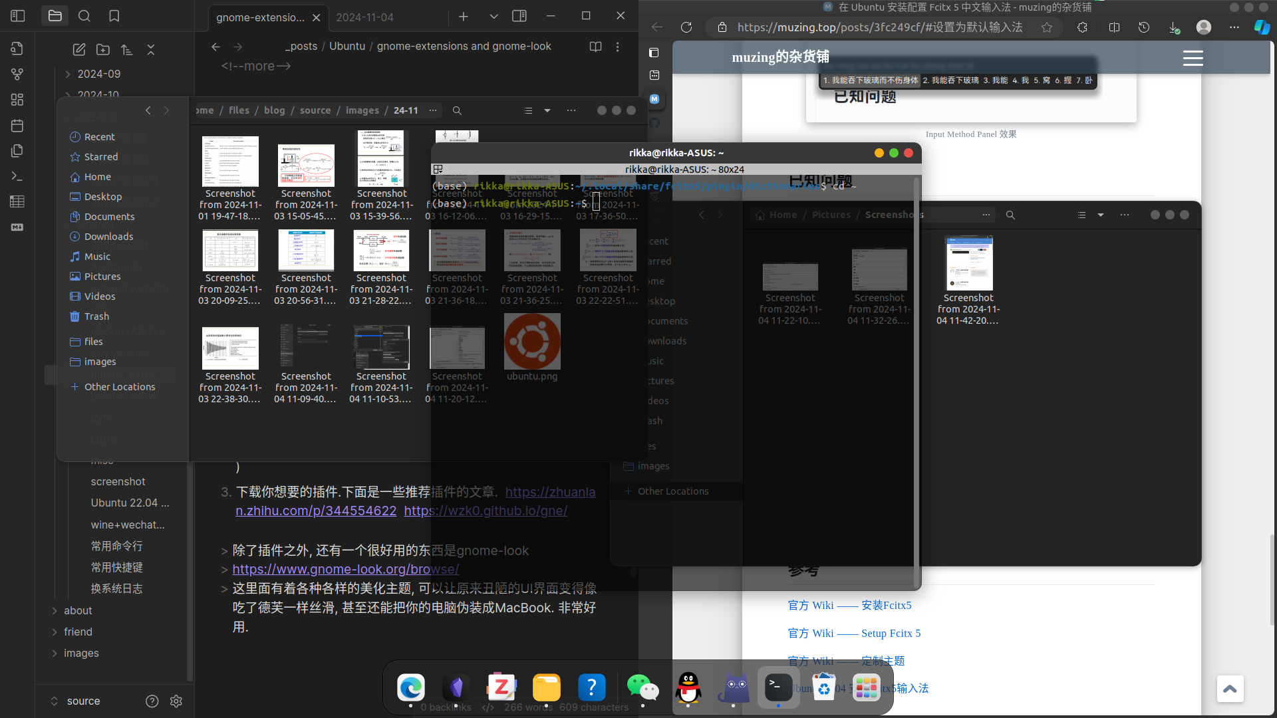The width and height of the screenshot is (1277, 718).
Task: Collapse all folders in the file explorer
Action: tap(151, 49)
